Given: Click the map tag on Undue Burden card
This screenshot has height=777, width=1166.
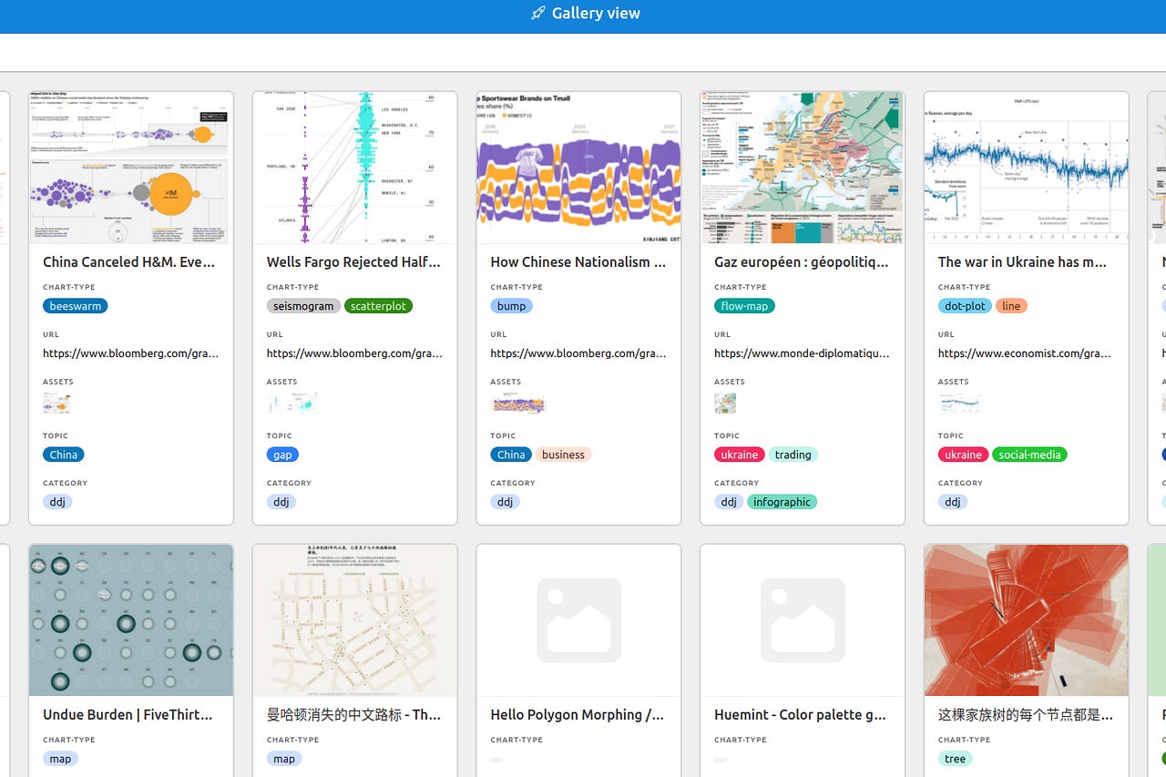Looking at the screenshot, I should point(61,759).
